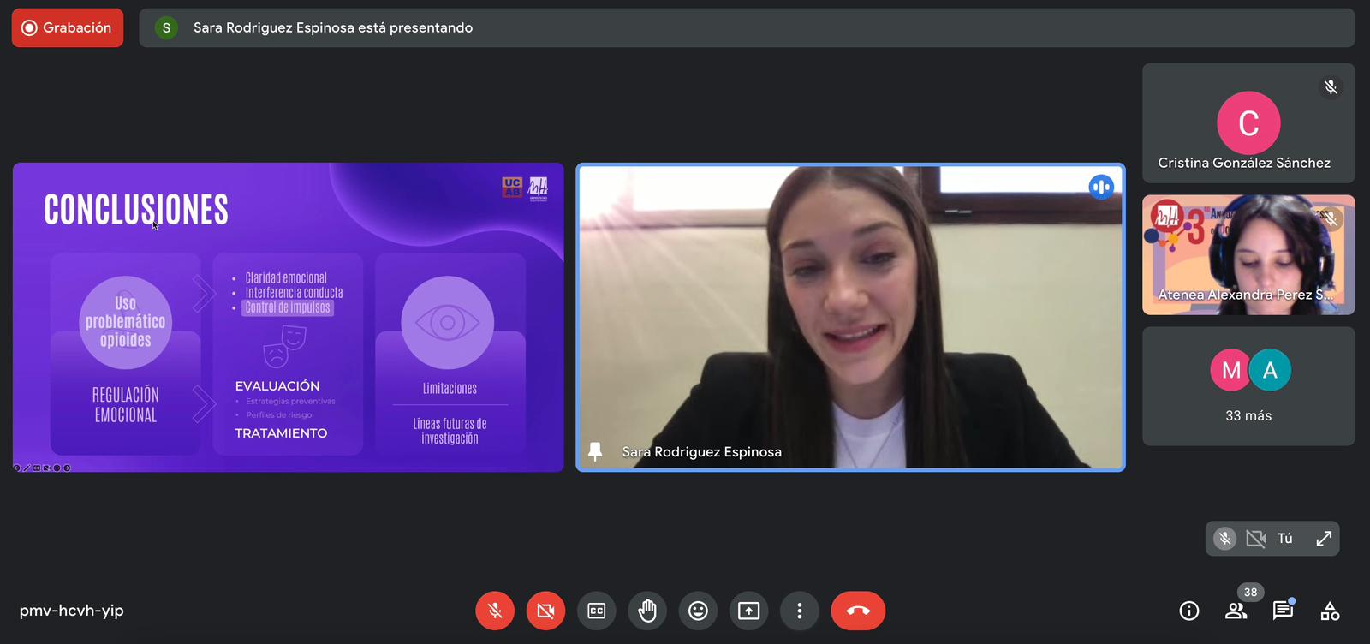Click the teal A avatar in the overflow tile
Image resolution: width=1370 pixels, height=644 pixels.
coord(1270,370)
